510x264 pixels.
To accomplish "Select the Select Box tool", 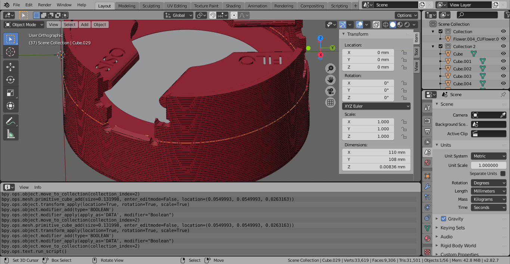I will [x=10, y=39].
